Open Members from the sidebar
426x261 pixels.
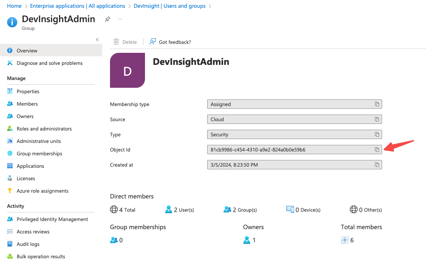tap(27, 104)
